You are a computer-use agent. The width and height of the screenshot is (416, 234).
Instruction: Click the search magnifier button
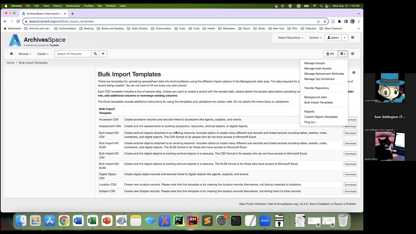[95, 54]
